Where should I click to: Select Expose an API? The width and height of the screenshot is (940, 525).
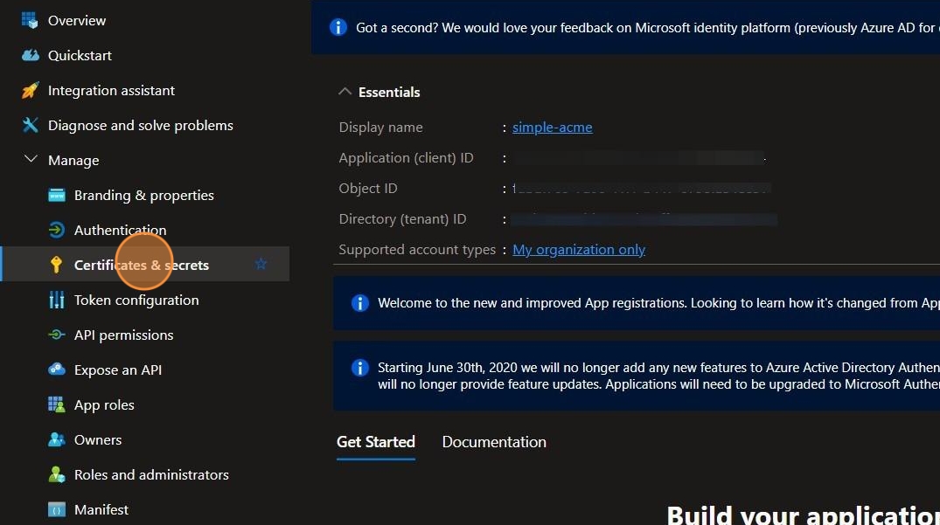click(x=118, y=370)
